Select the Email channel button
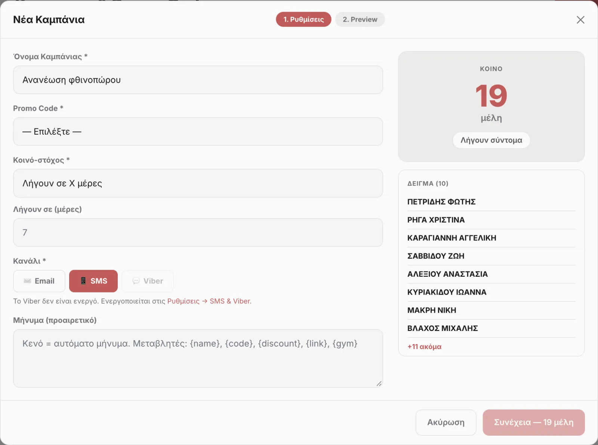The image size is (598, 445). click(39, 281)
